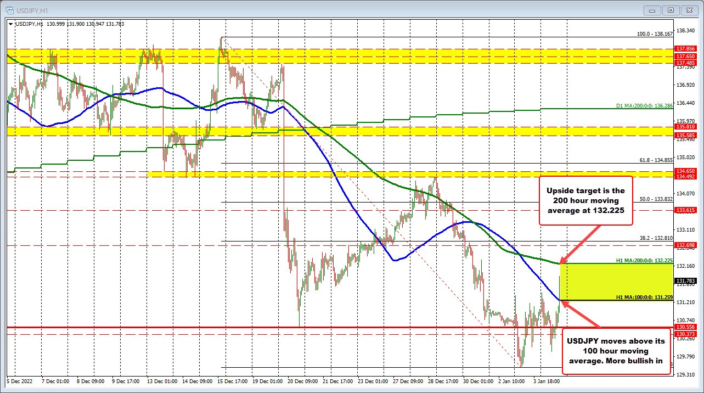Click the red price tag 130.373
This screenshot has height=393, width=704.
tap(686, 334)
